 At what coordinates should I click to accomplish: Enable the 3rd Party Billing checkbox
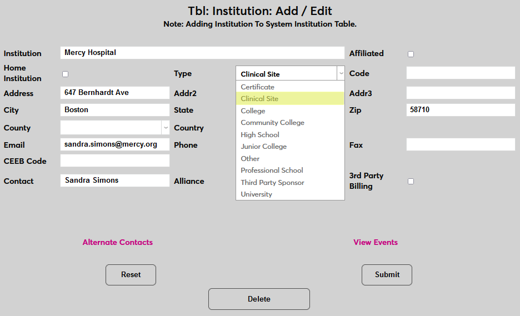click(411, 181)
